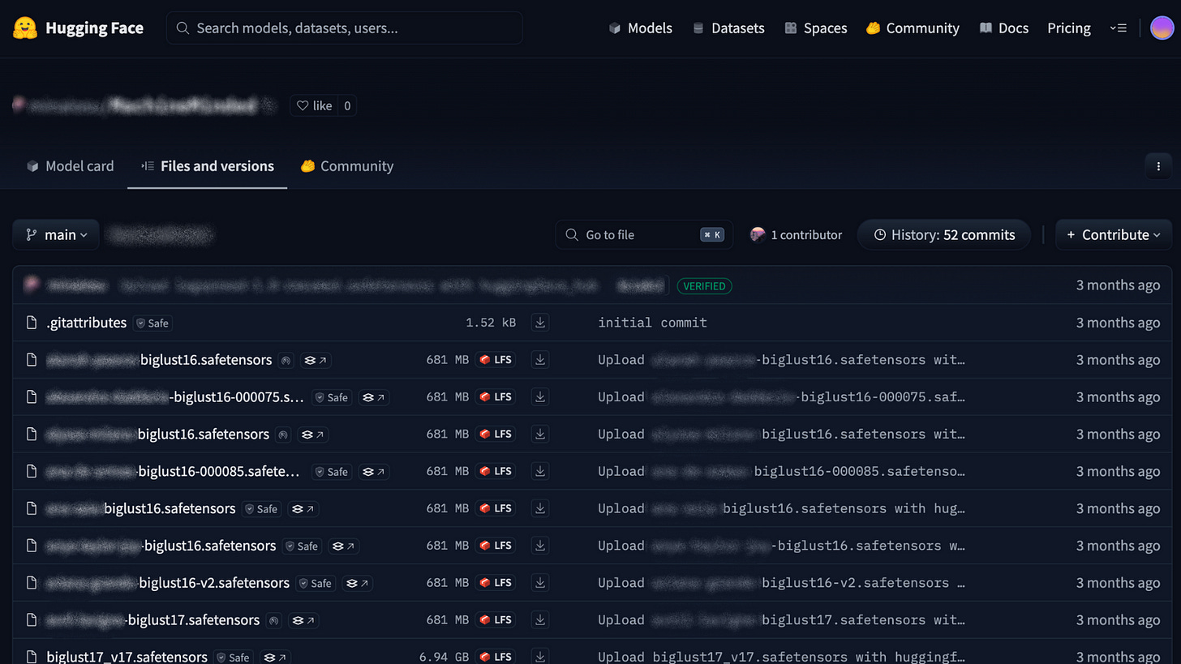Expand the Contribute dropdown
The height and width of the screenshot is (664, 1181).
(1114, 234)
